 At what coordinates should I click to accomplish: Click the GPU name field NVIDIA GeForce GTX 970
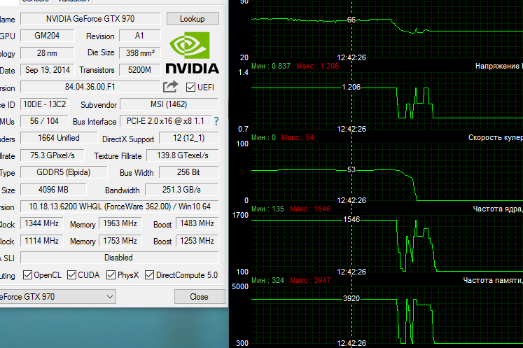pos(90,19)
